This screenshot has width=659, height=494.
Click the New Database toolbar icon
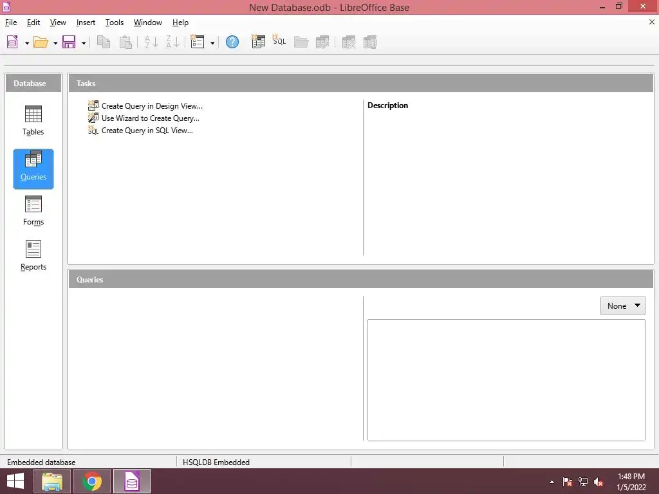pyautogui.click(x=13, y=42)
